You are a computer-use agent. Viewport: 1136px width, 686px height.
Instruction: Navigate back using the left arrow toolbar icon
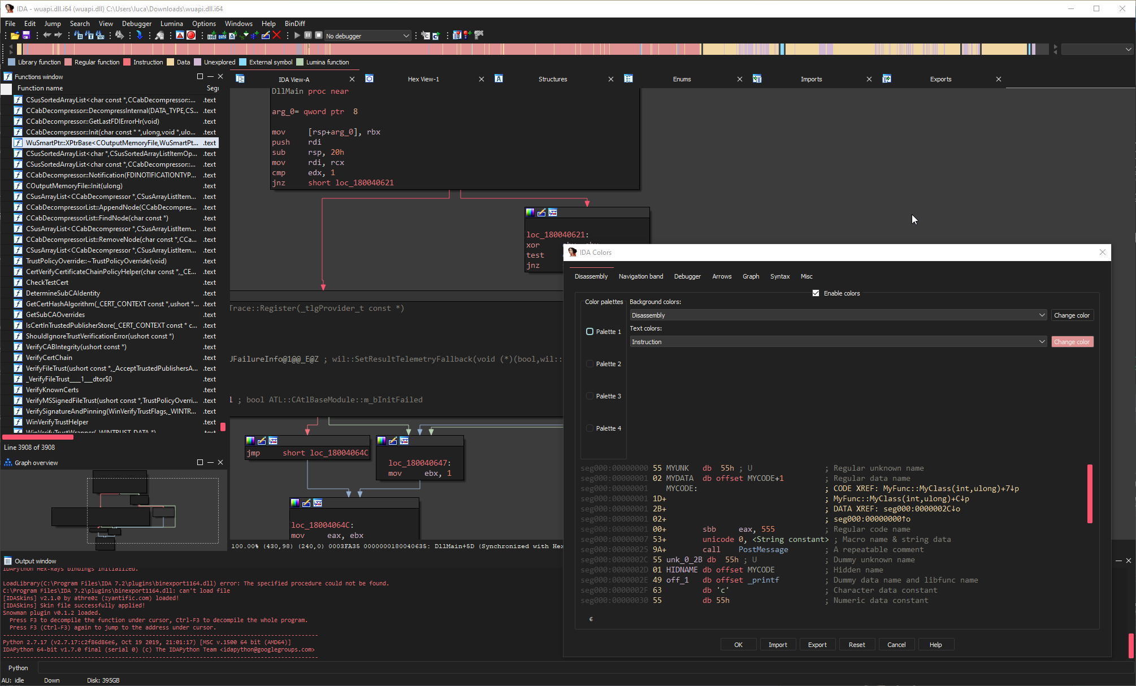pos(47,35)
